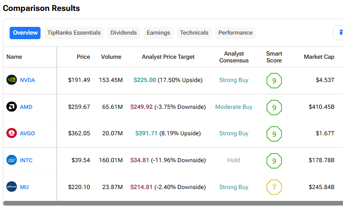Select the Earnings tab

click(x=158, y=33)
